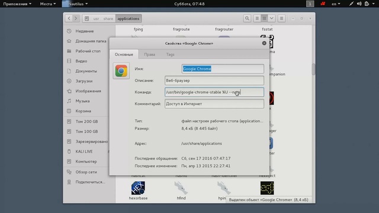Open Загрузки in the sidebar
The height and width of the screenshot is (213, 379).
pos(84,81)
